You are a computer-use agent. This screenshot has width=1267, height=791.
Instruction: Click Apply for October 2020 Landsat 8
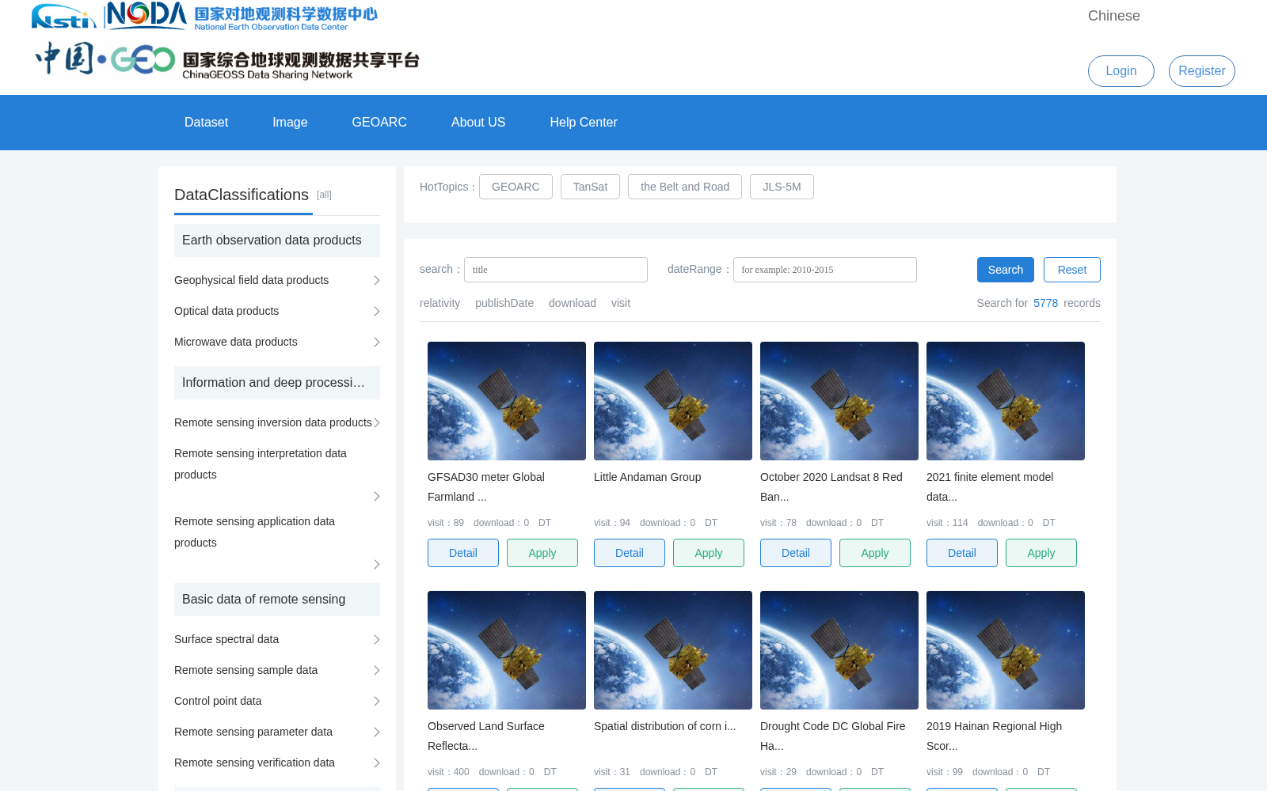[x=875, y=553]
